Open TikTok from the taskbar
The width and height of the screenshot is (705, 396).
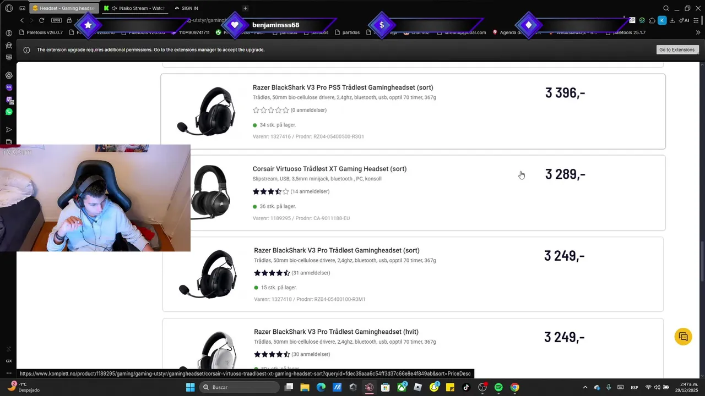click(x=466, y=387)
